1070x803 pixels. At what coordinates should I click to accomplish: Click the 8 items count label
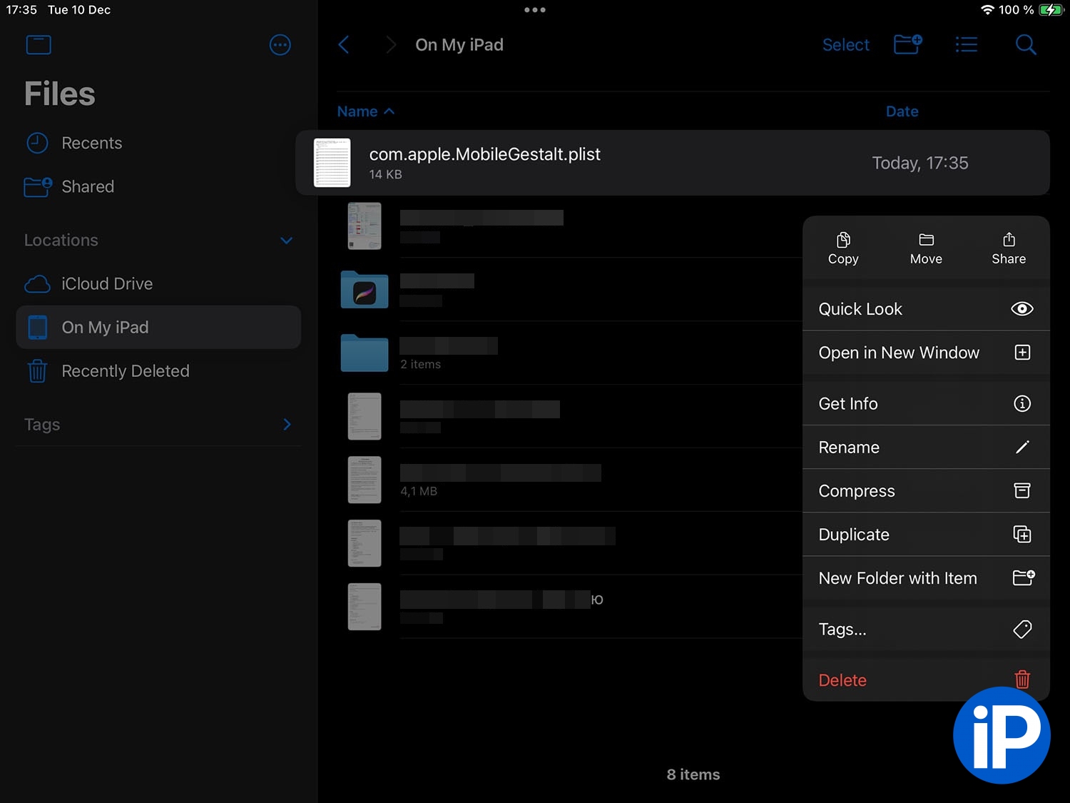tap(693, 774)
